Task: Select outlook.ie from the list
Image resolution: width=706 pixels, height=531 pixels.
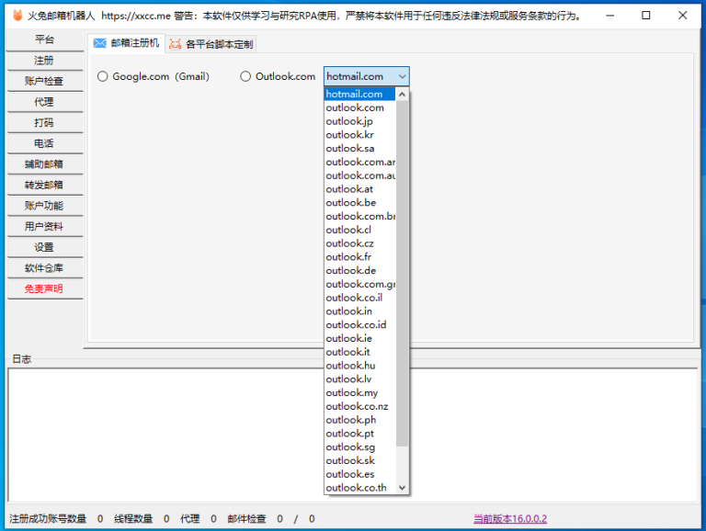Action: pyautogui.click(x=359, y=338)
